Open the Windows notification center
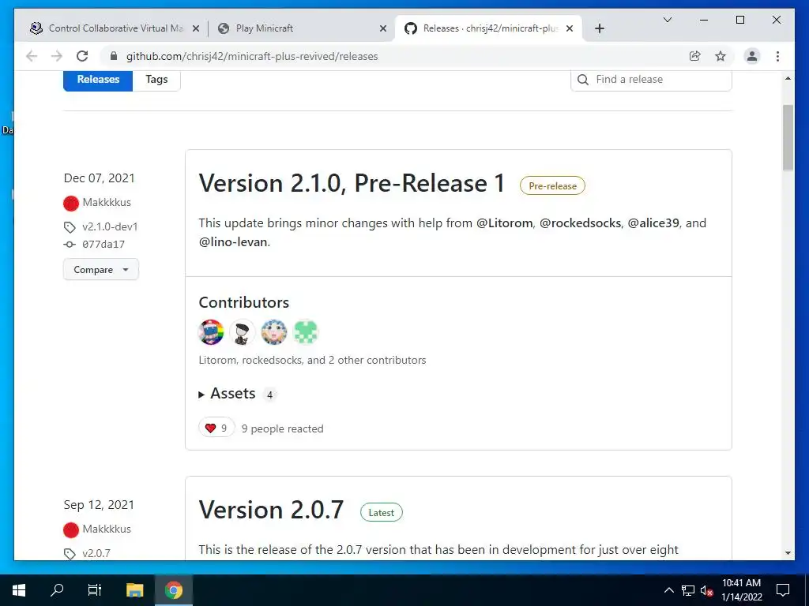Screen dimensions: 809x606 783,590
